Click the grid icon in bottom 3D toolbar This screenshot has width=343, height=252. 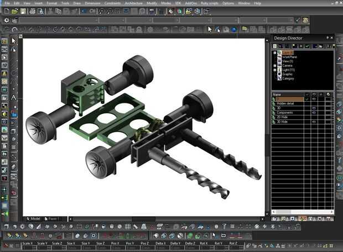(x=128, y=227)
